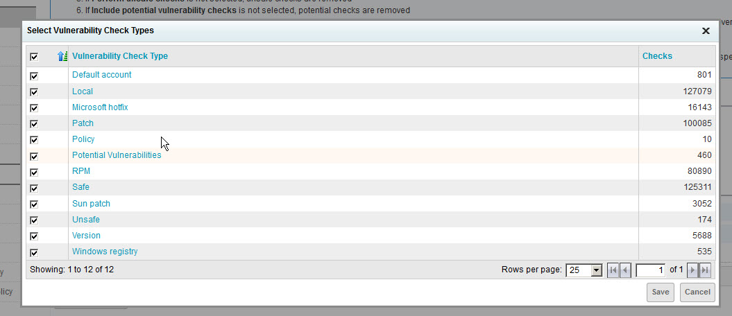The height and width of the screenshot is (316, 732).
Task: Open the Potential Vulnerabilities link
Action: coord(117,155)
